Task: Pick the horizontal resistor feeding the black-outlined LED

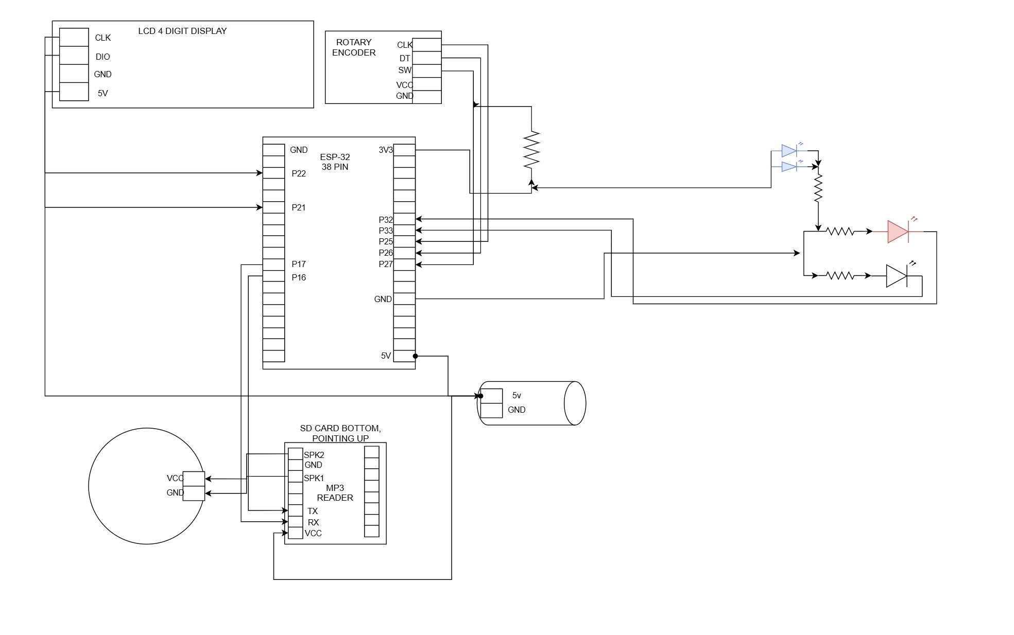Action: click(840, 276)
